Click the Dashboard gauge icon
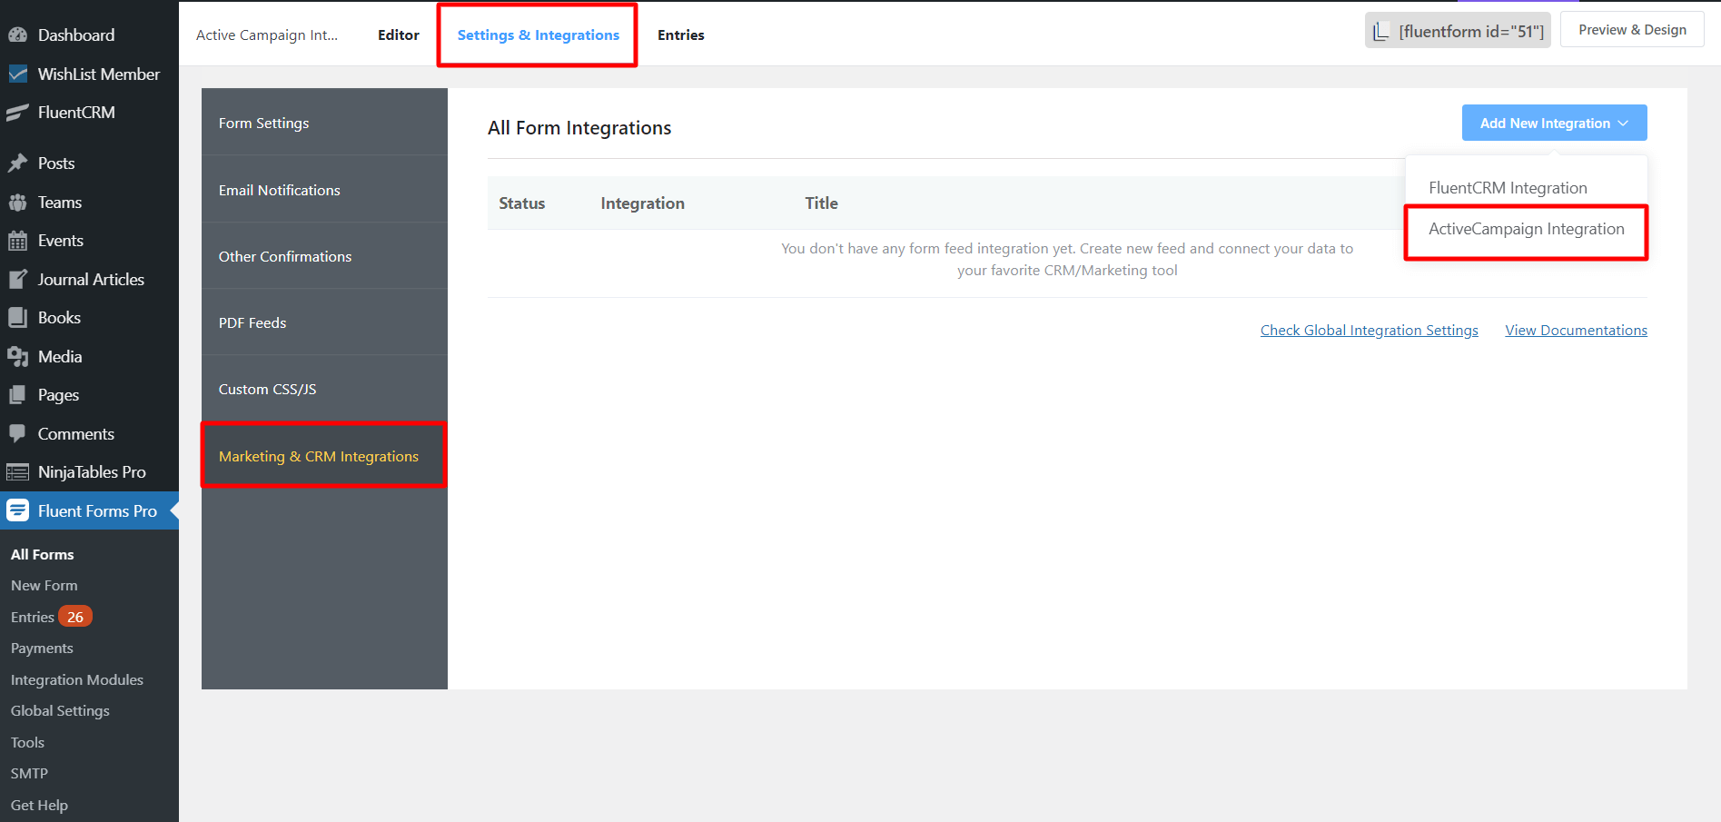The width and height of the screenshot is (1721, 822). coord(17,35)
